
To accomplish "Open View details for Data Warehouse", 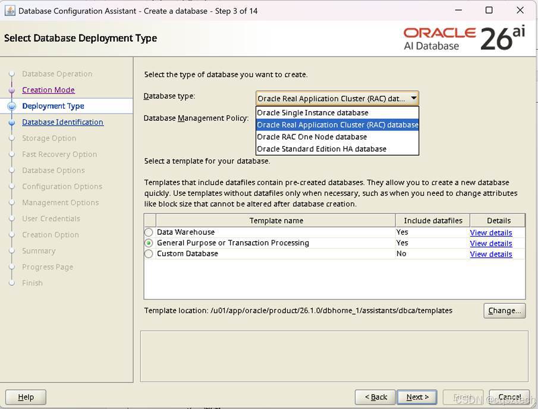I will pos(490,232).
